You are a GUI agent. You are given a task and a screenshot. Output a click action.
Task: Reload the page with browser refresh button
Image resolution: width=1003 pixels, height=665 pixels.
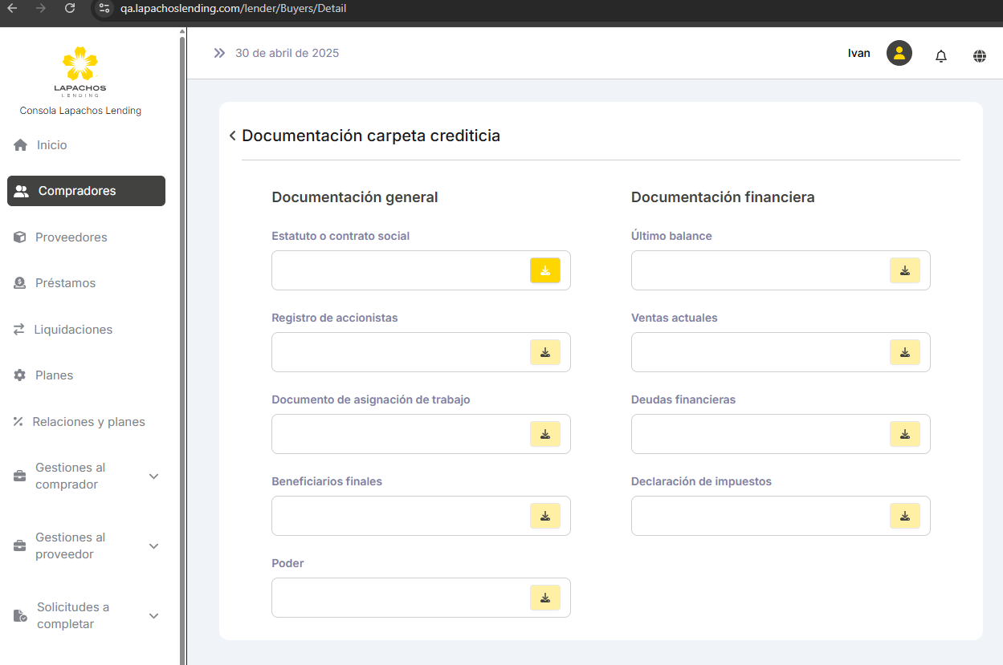(70, 8)
